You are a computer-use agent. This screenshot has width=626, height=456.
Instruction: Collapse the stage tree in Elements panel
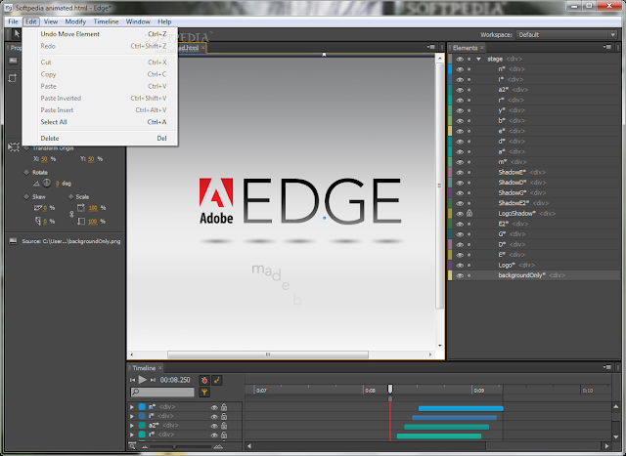(478, 59)
